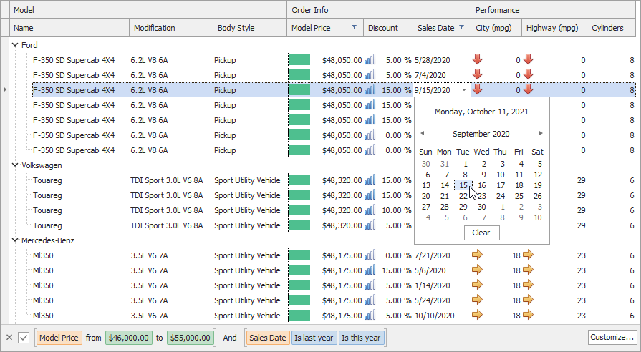The image size is (641, 352).
Task: Open Model Price column filter icon
Action: click(354, 28)
